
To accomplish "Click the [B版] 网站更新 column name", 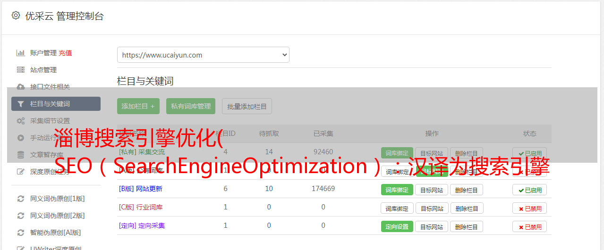I will tap(140, 189).
